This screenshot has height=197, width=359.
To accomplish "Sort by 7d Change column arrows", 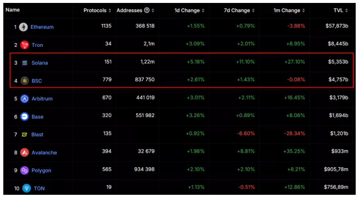I will coord(253,11).
